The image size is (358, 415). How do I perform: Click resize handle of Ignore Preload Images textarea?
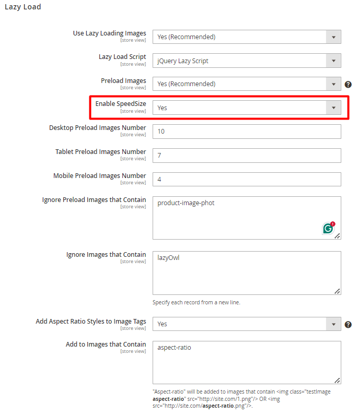coord(337,236)
